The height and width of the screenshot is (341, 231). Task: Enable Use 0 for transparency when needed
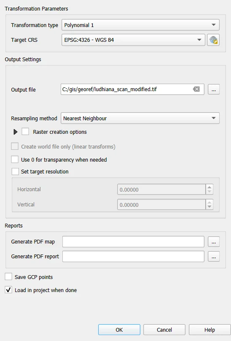(15, 160)
